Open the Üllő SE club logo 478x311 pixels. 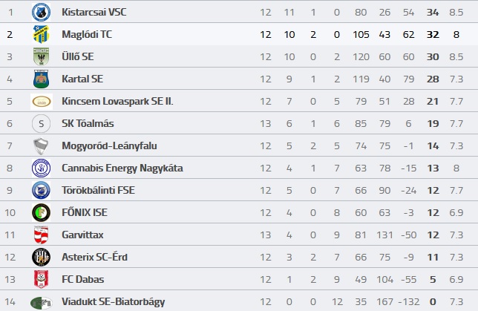pyautogui.click(x=41, y=56)
